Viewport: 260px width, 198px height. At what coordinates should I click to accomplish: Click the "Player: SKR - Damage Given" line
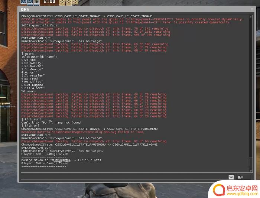[45, 154]
